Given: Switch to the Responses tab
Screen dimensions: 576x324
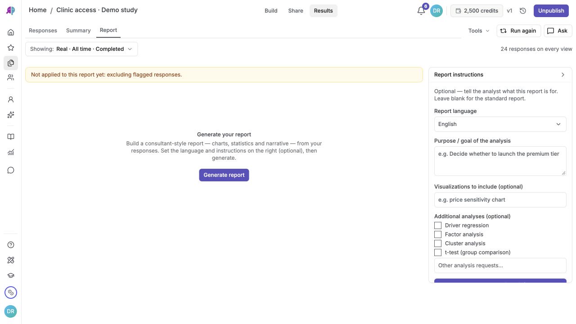Looking at the screenshot, I should (x=43, y=31).
